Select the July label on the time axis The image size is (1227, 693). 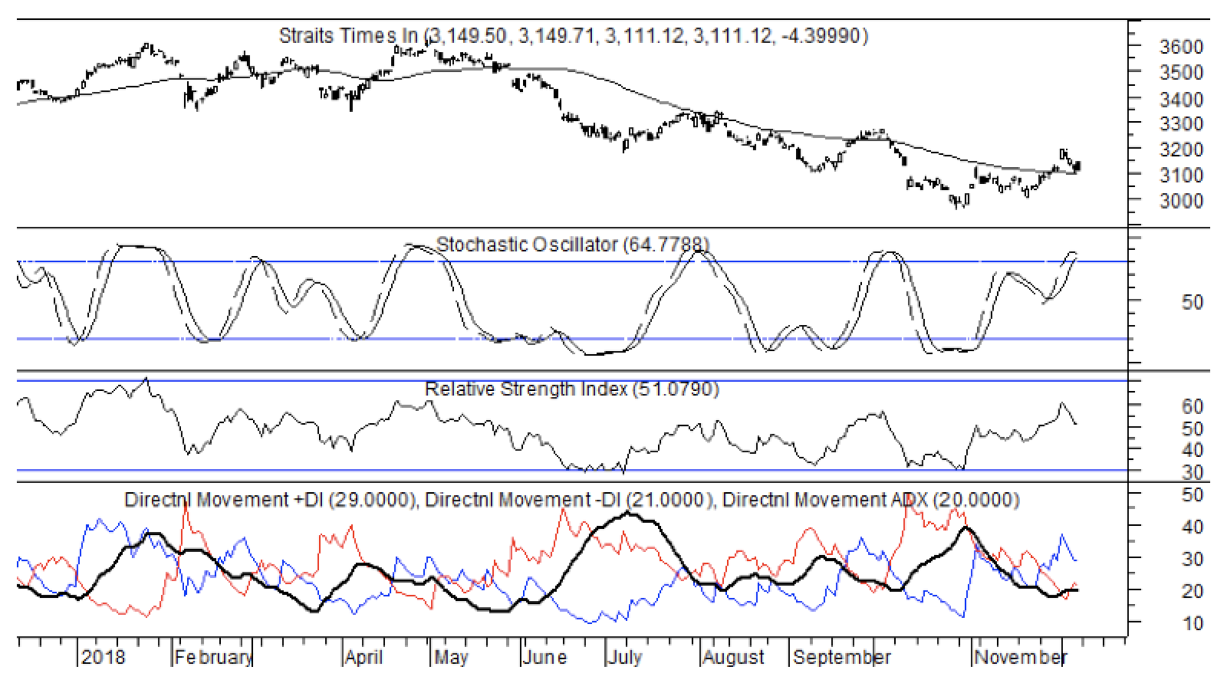[x=624, y=658]
